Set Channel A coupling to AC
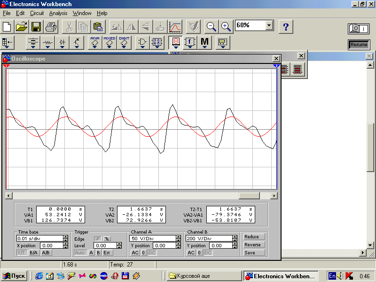Image resolution: width=376 pixels, height=282 pixels. click(x=135, y=253)
